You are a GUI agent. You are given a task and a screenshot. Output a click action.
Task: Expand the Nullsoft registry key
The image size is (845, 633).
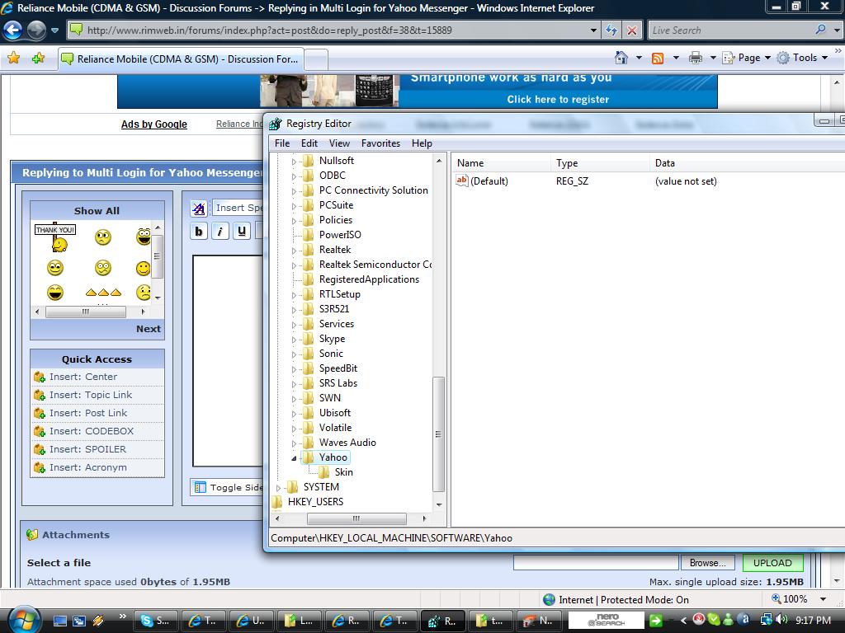[294, 161]
